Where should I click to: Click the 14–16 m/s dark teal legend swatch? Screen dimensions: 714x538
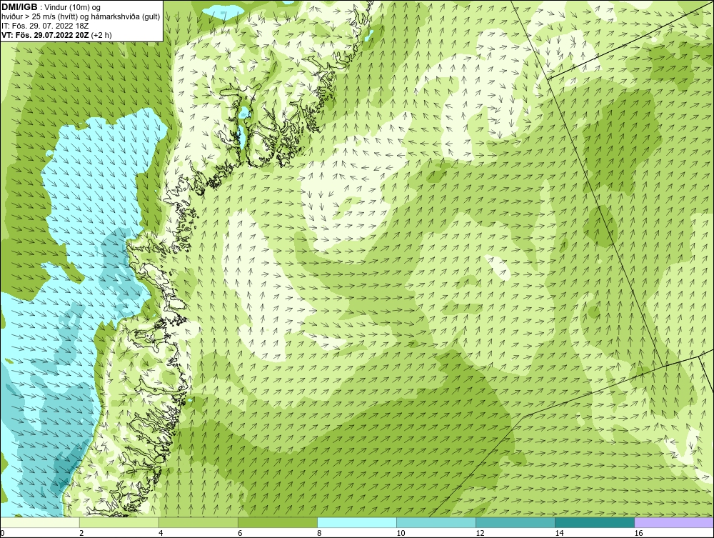(594, 522)
